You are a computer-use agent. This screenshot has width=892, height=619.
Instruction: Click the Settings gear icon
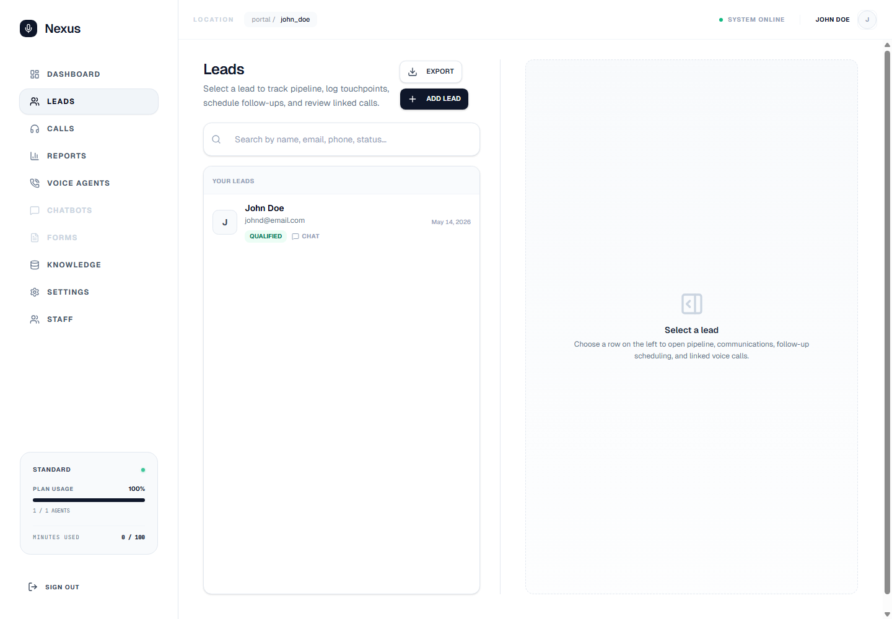(35, 292)
